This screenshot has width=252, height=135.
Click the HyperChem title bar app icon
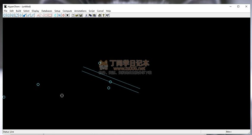[x=5, y=7]
